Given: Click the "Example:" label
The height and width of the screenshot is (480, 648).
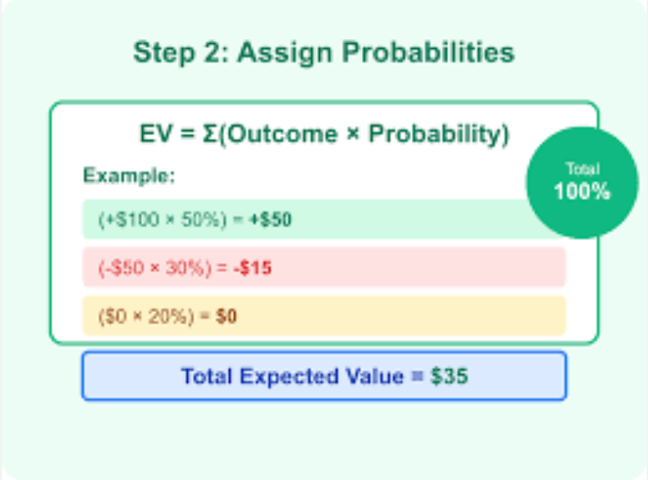Looking at the screenshot, I should click(129, 177).
